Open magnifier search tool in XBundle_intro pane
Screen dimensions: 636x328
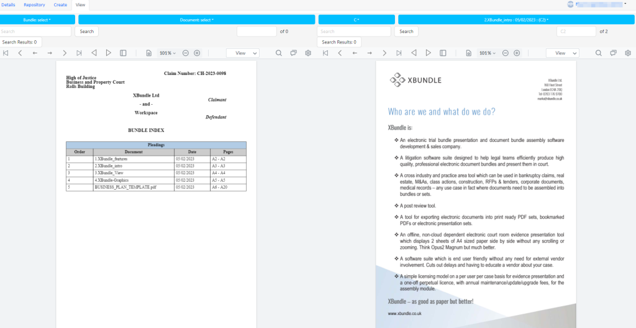599,53
